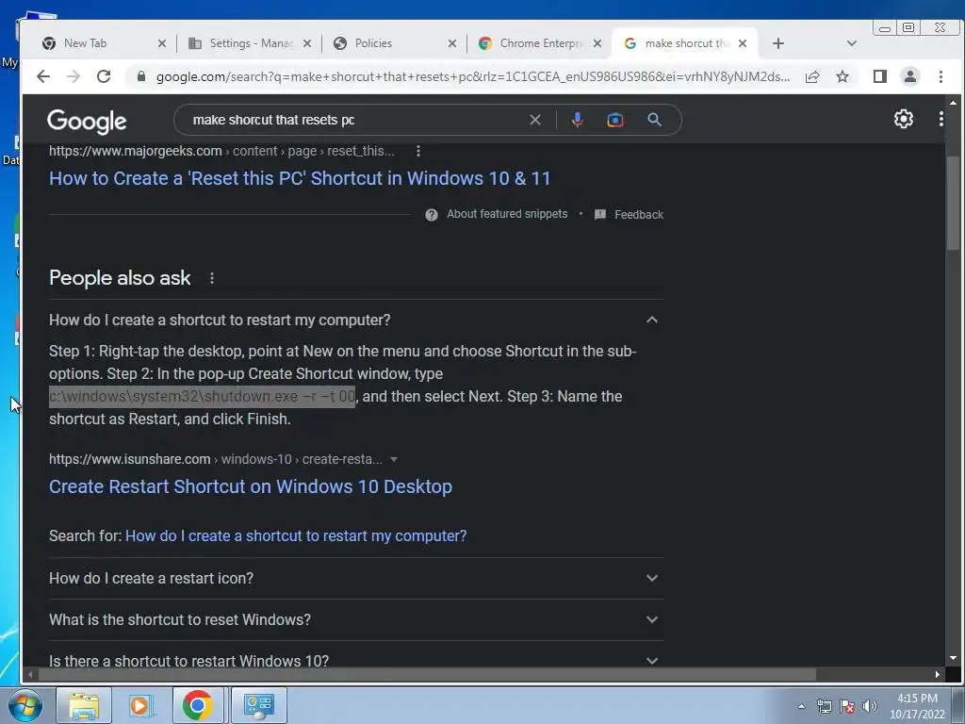Open Windows Explorer from the taskbar
The width and height of the screenshot is (965, 724).
(x=84, y=705)
